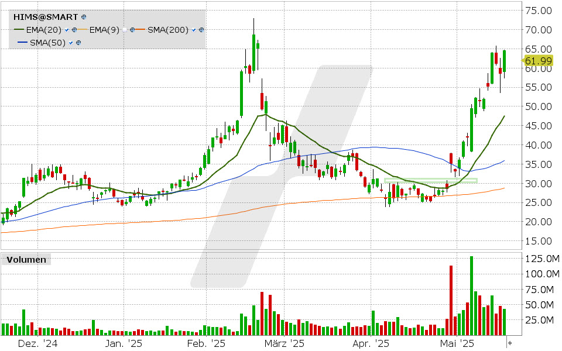Click the Feb. '25 axis label

206,343
